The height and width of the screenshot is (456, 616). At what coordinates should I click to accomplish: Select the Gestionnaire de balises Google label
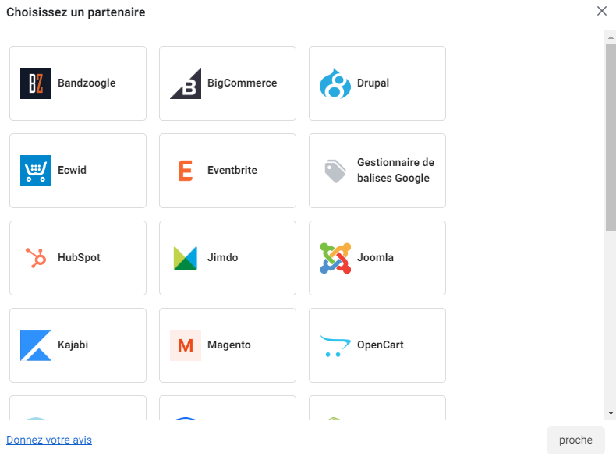click(x=395, y=170)
